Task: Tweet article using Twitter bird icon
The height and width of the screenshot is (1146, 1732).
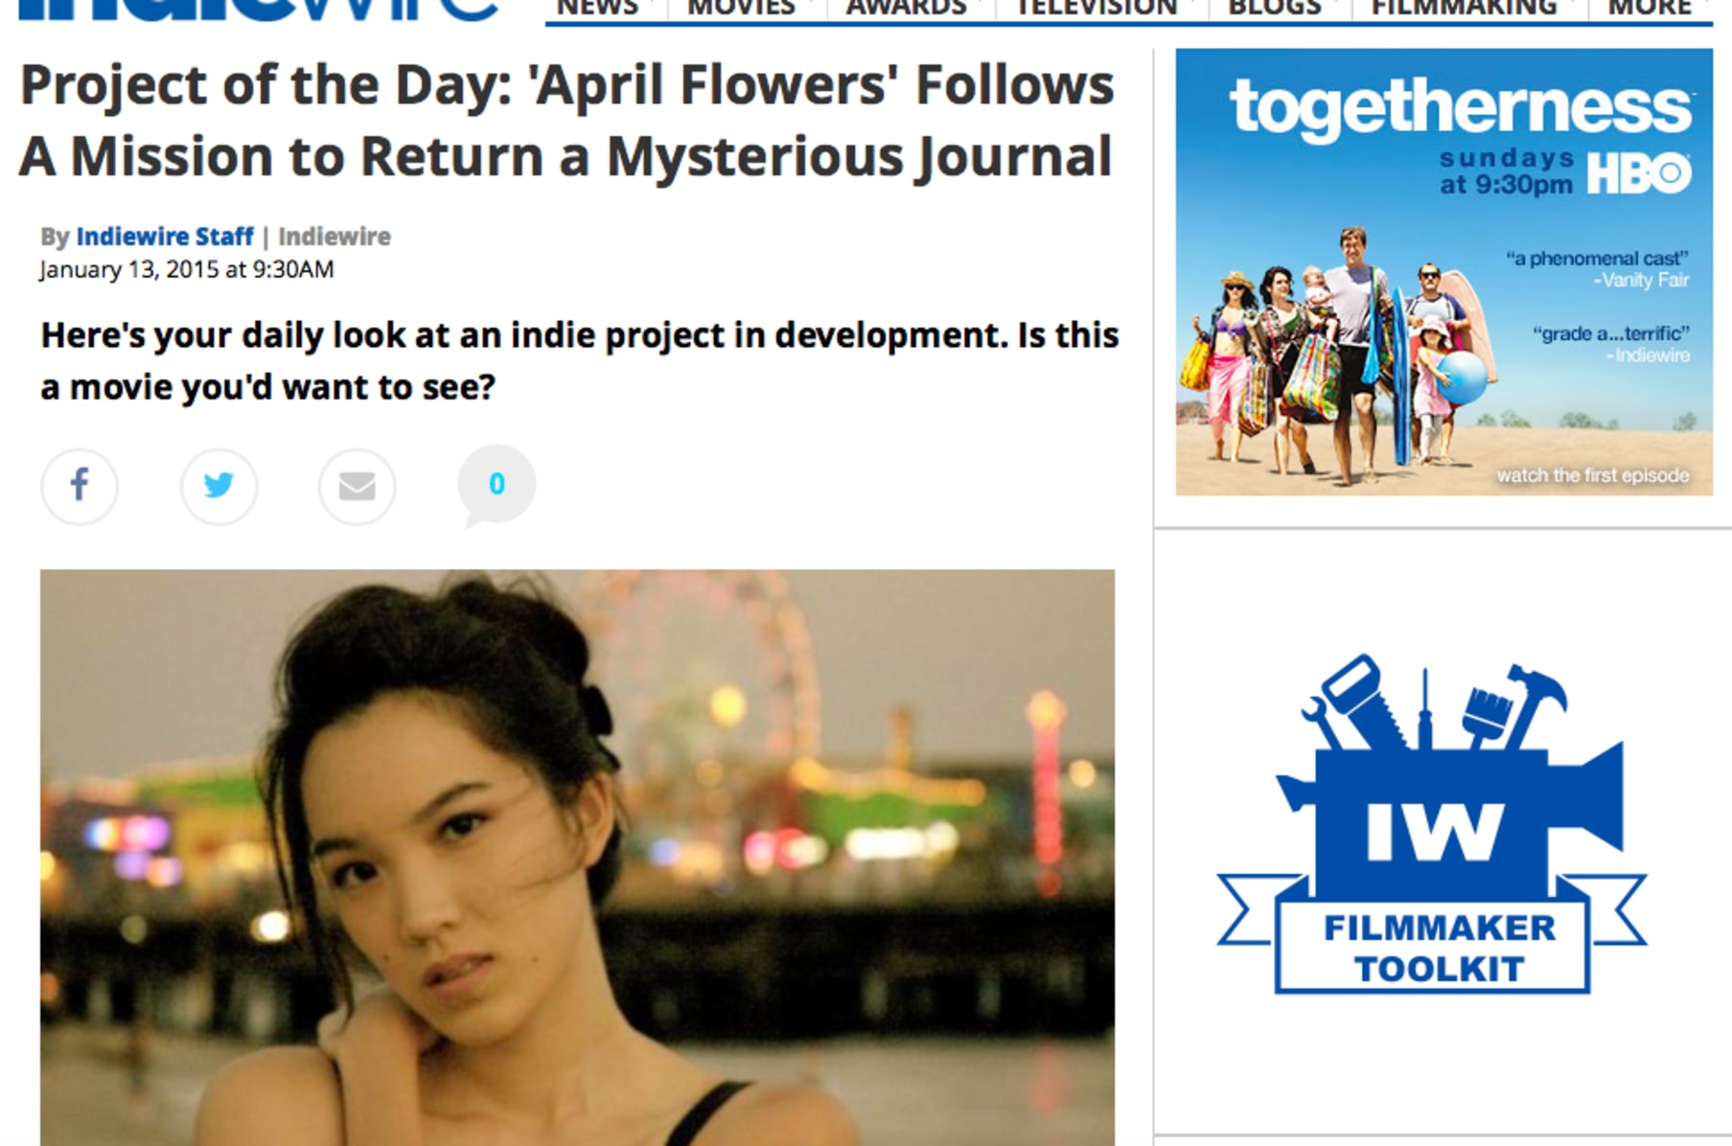Action: click(x=219, y=486)
